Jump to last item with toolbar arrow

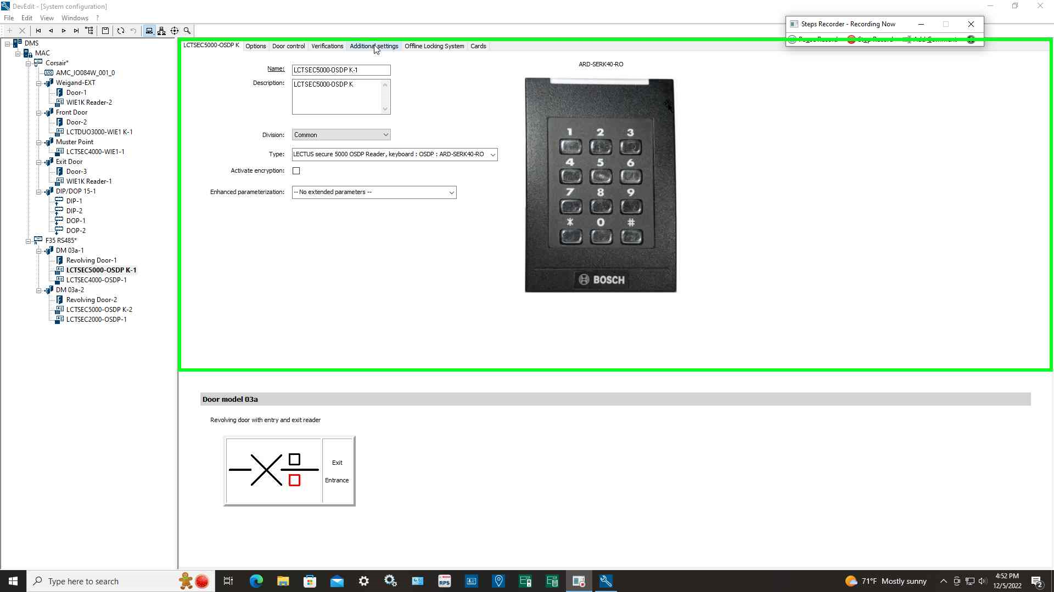tap(76, 31)
